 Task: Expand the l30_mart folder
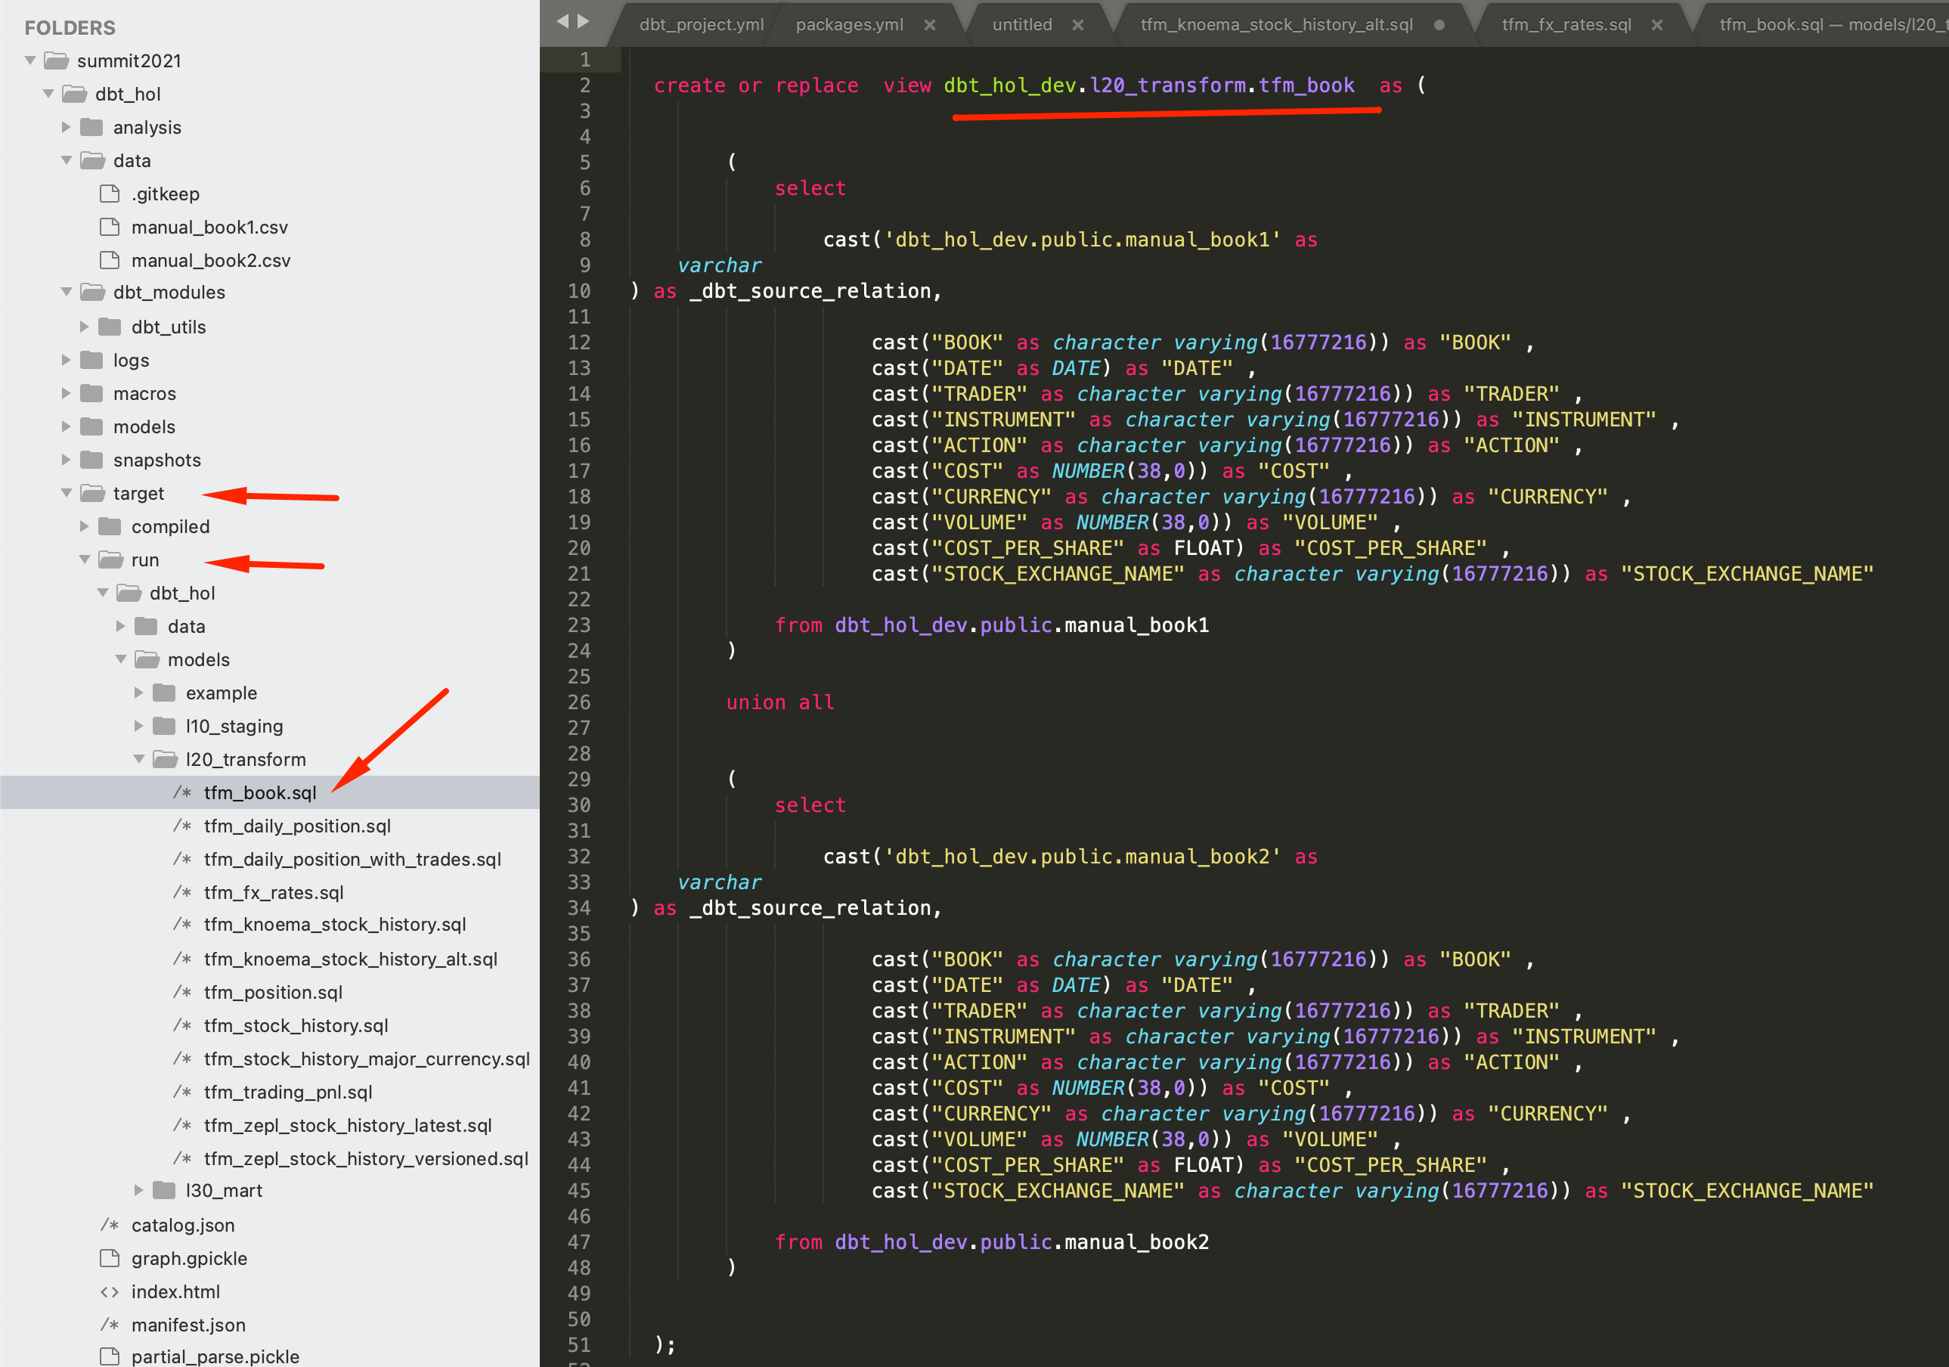click(138, 1190)
